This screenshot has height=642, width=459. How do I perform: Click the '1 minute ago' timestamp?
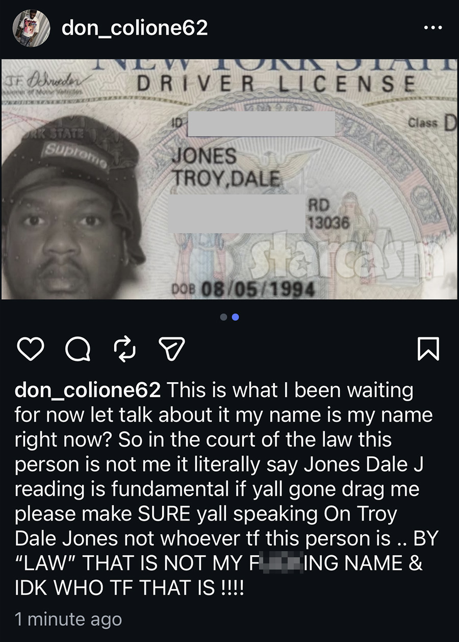coord(68,619)
